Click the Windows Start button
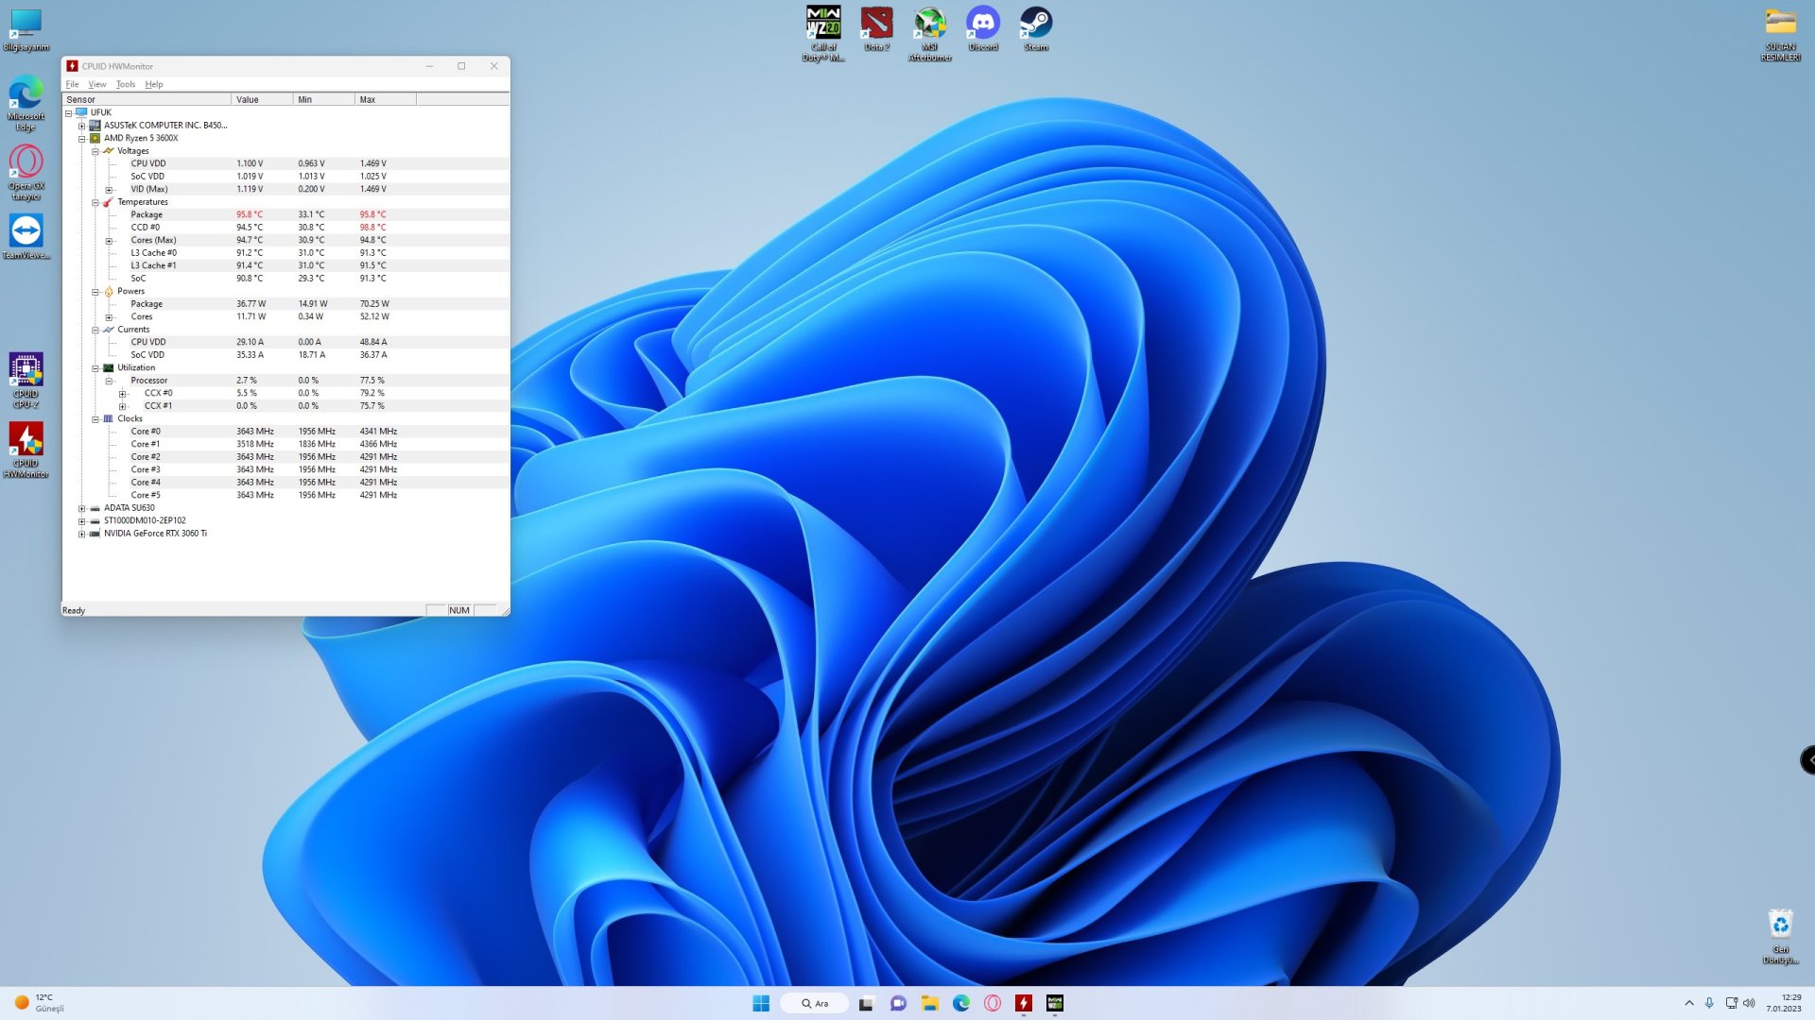The width and height of the screenshot is (1815, 1020). (761, 1003)
